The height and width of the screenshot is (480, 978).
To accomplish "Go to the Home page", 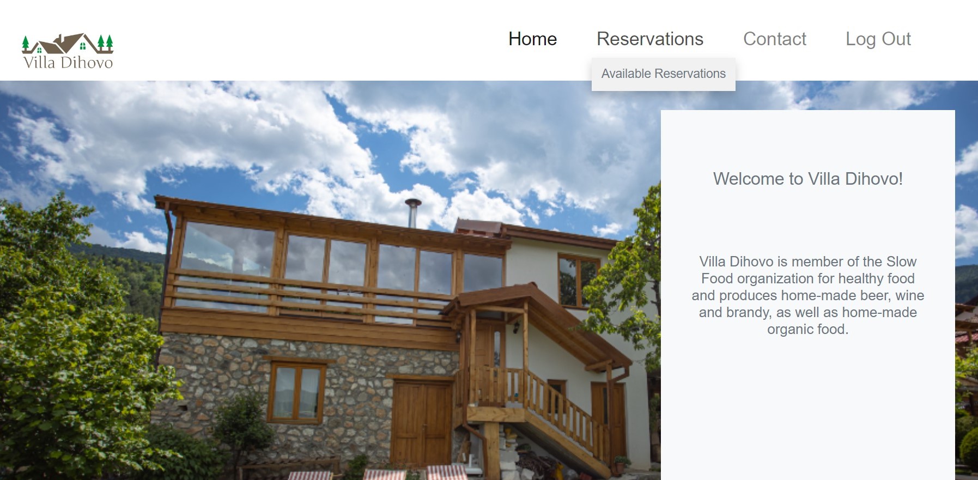I will [x=532, y=39].
